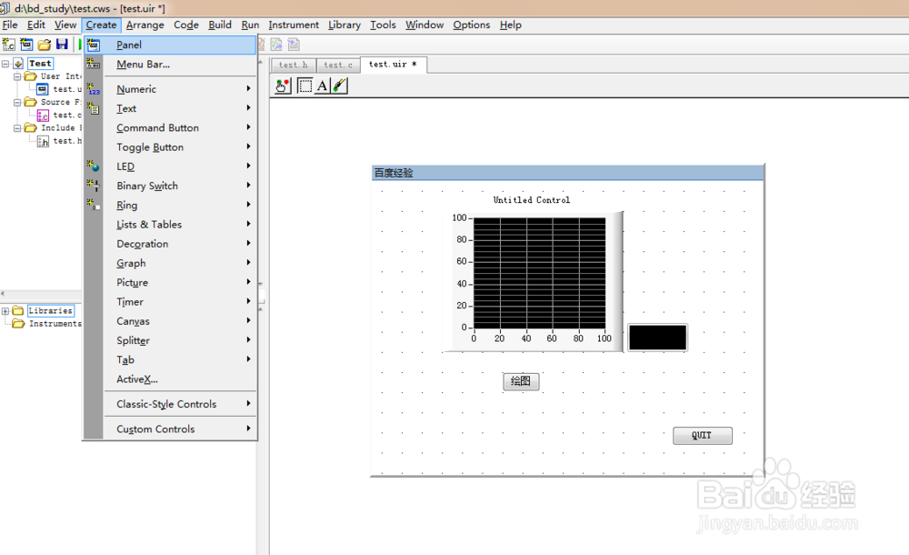Click the save floppy disk icon

tap(62, 44)
